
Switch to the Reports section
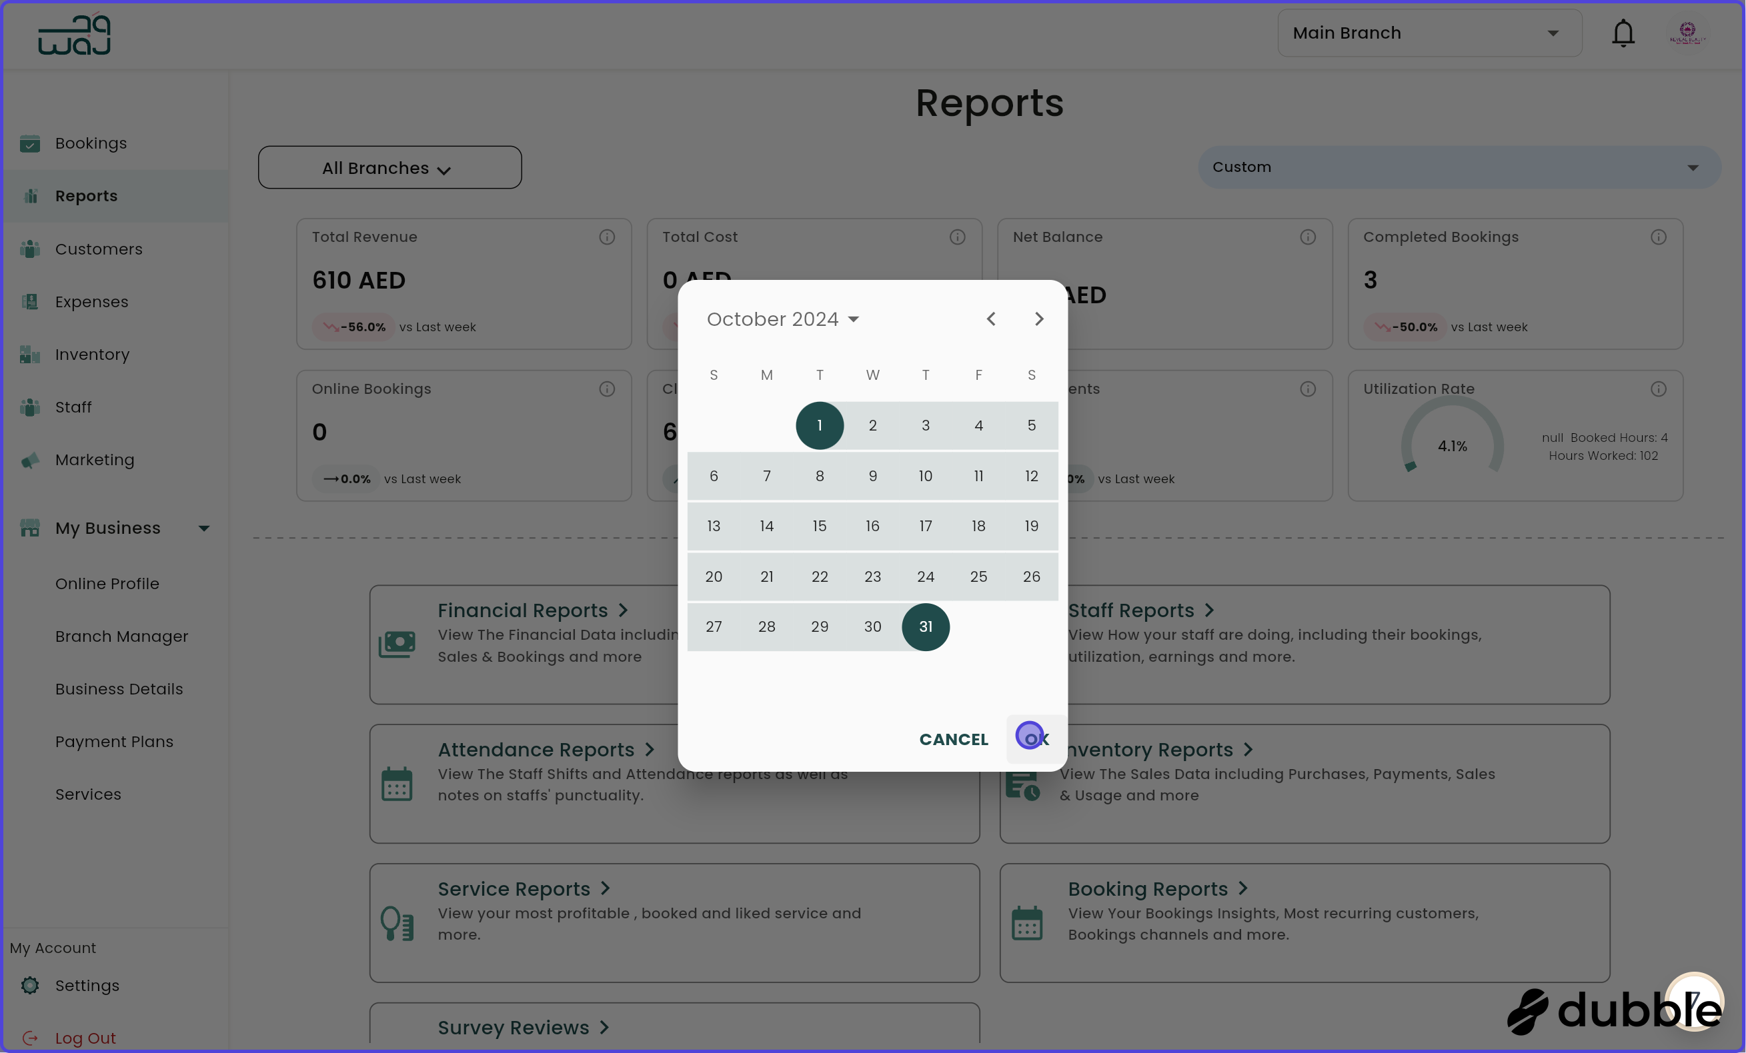point(87,196)
